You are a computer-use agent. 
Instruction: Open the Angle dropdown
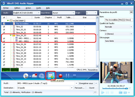tap(95, 13)
